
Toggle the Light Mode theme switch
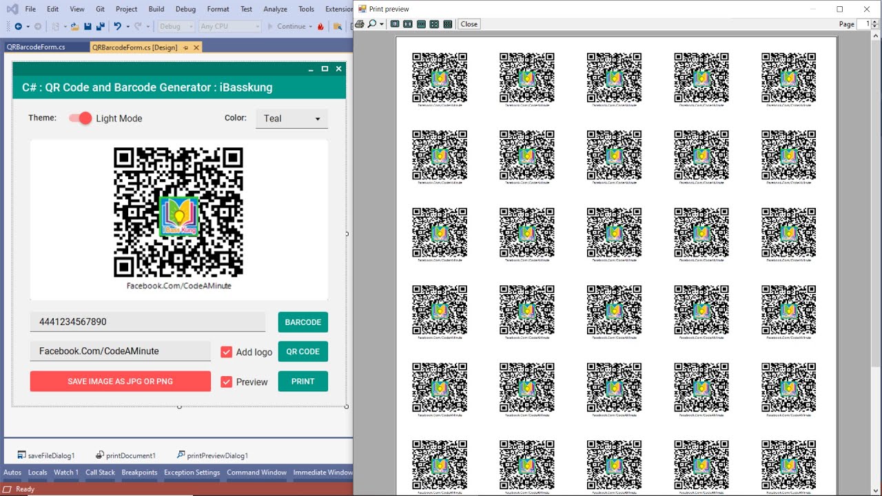[x=80, y=118]
